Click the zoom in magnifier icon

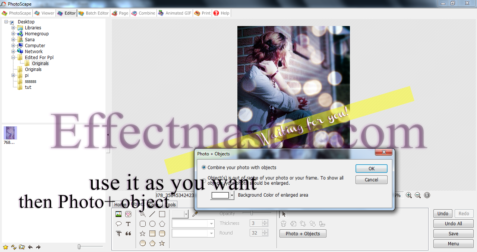tap(409, 195)
